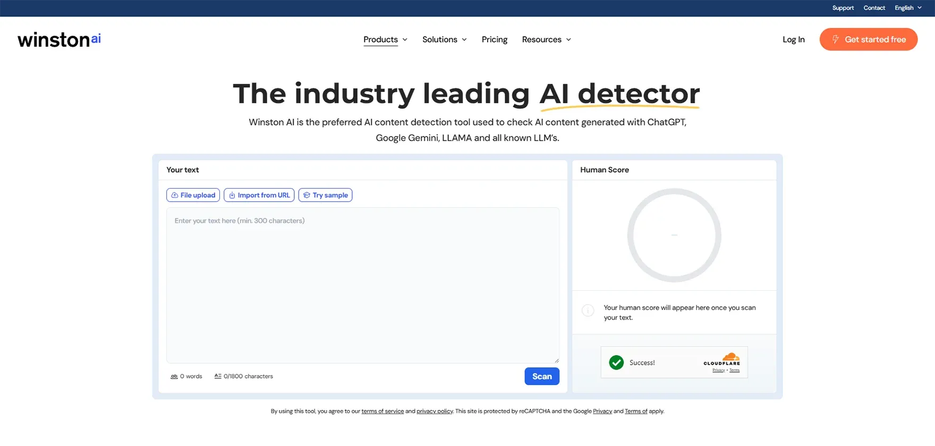Open the Contact link in top bar
This screenshot has height=446, width=935.
click(874, 8)
